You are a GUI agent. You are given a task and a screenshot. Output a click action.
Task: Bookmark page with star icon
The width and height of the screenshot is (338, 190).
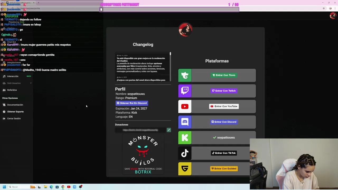pos(323,8)
